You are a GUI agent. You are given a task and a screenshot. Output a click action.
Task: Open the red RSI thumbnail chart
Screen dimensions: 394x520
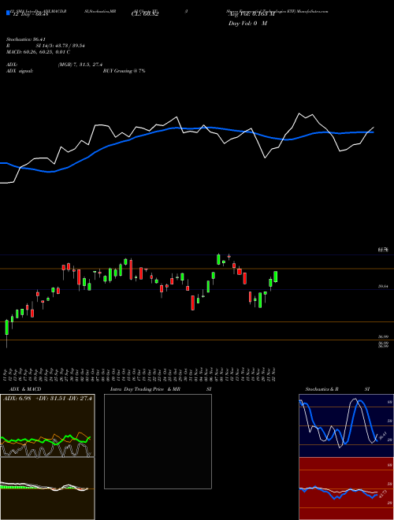(x=346, y=488)
